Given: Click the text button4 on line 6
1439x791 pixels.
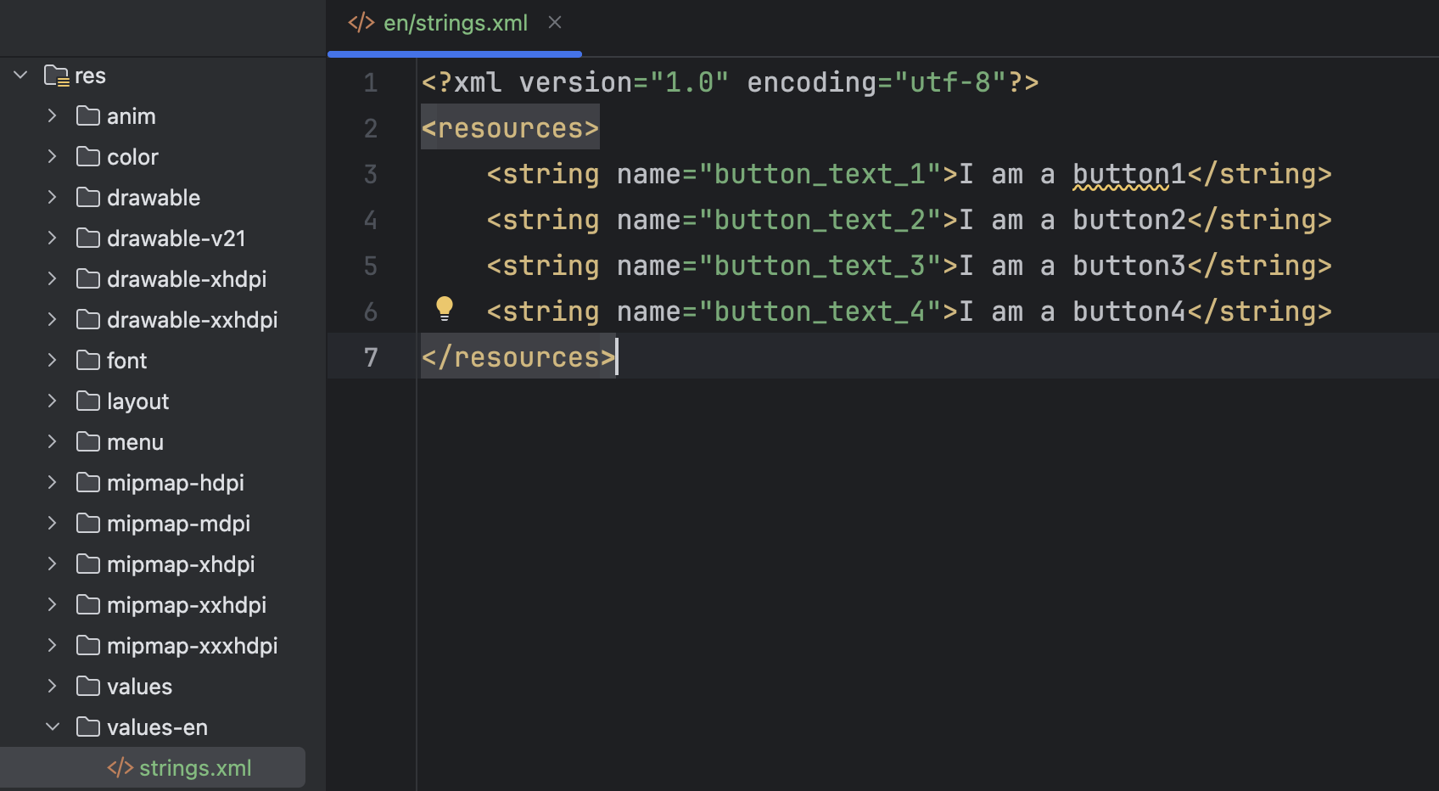Looking at the screenshot, I should pos(1129,311).
